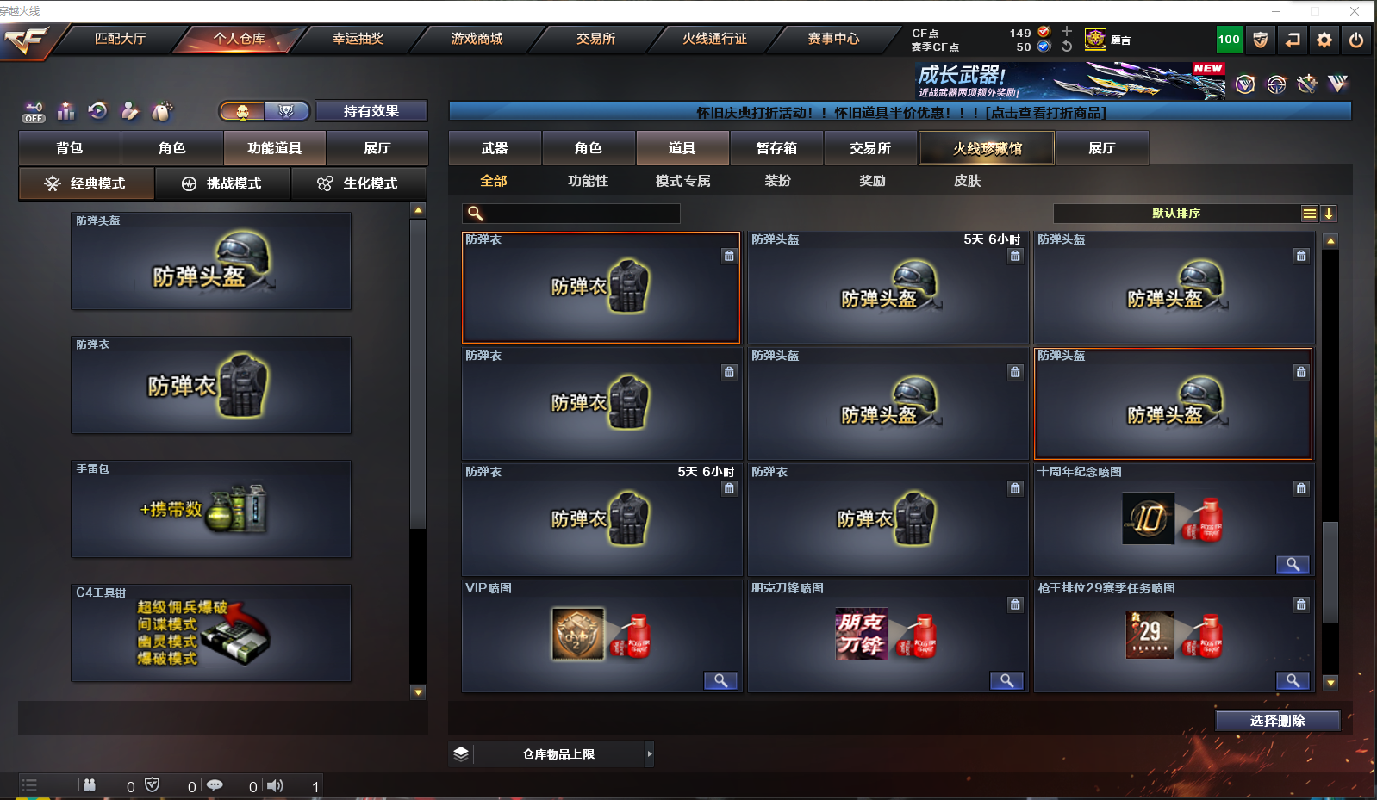Switch to the trophy side of toggle
1377x800 pixels.
coord(287,111)
